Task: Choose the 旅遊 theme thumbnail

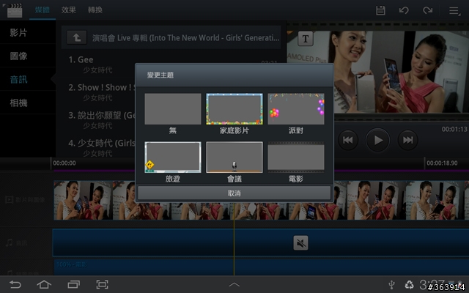Action: [173, 157]
